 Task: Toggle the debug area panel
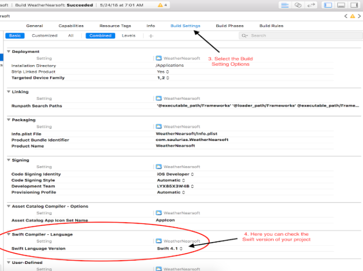click(341, 5)
